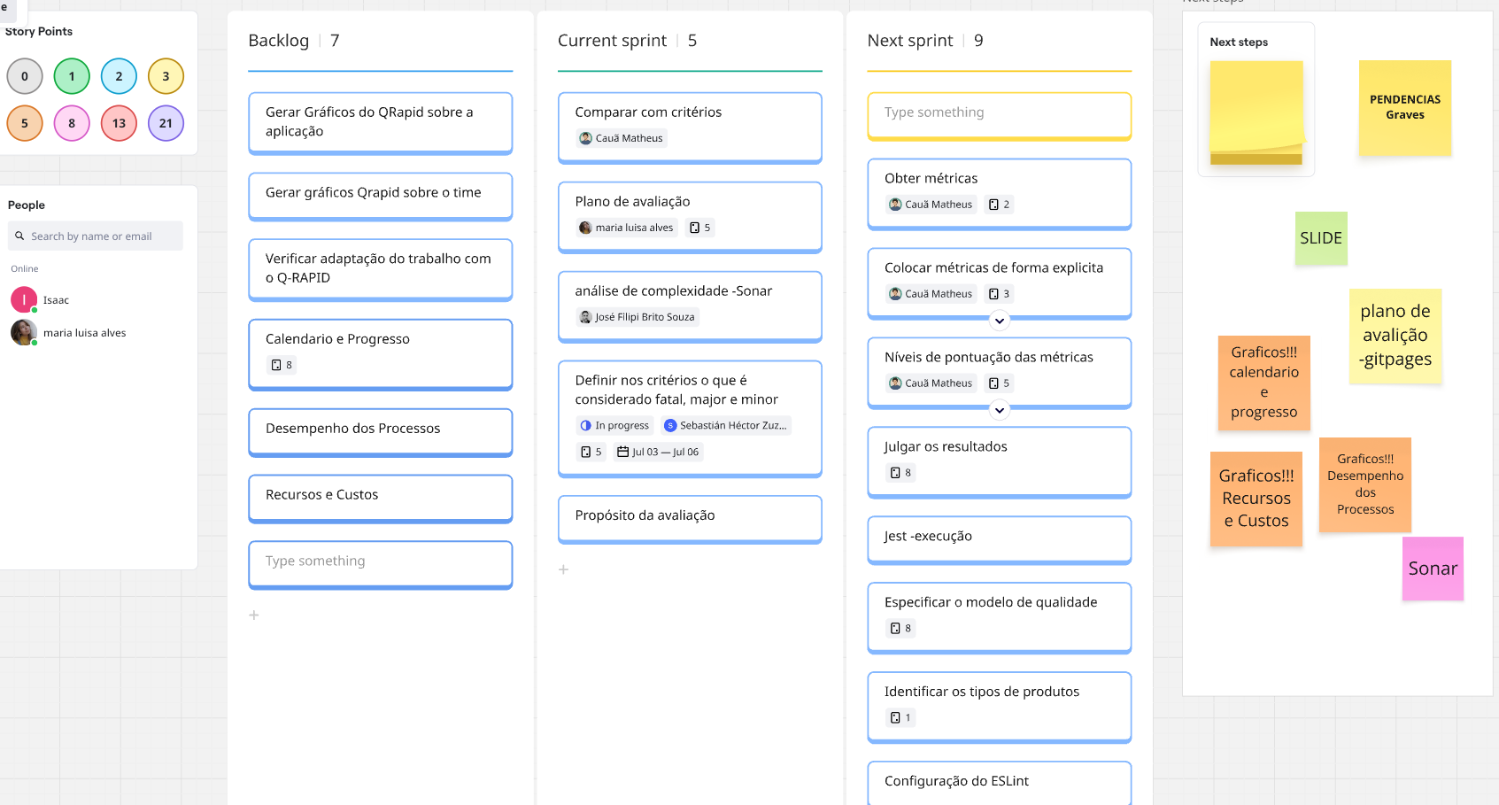The height and width of the screenshot is (805, 1499).
Task: Select Desempenho dos Processos backlog card
Action: pos(381,432)
